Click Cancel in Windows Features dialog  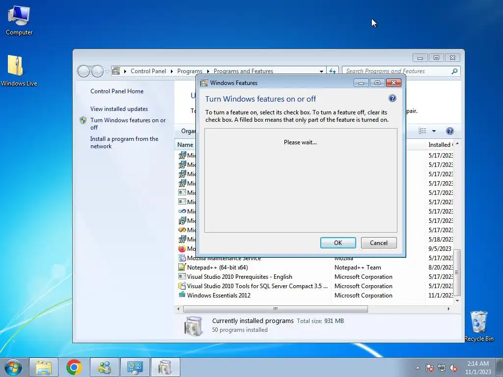tap(379, 242)
